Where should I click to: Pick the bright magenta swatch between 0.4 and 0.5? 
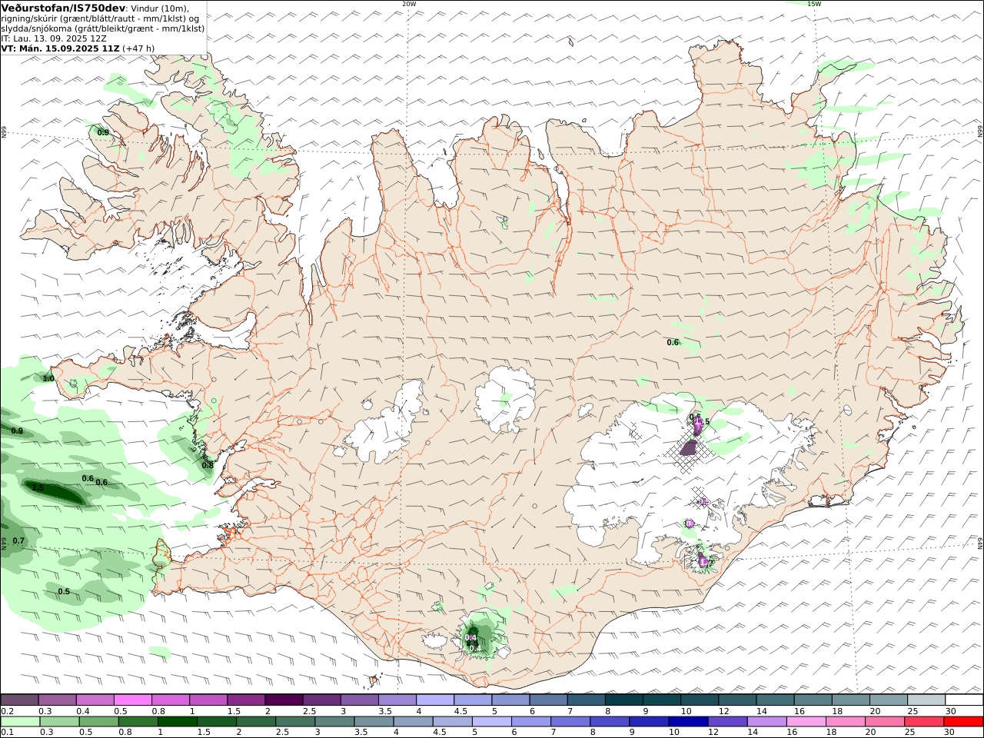[x=133, y=700]
